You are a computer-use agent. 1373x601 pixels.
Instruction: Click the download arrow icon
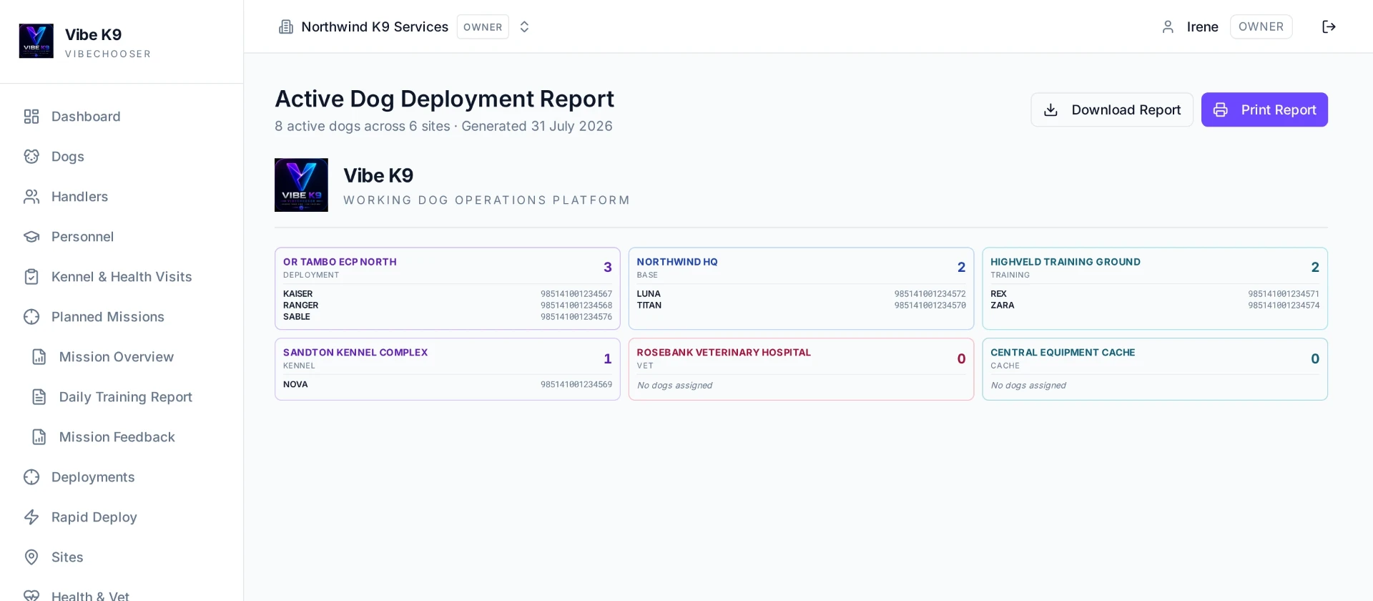[1050, 109]
